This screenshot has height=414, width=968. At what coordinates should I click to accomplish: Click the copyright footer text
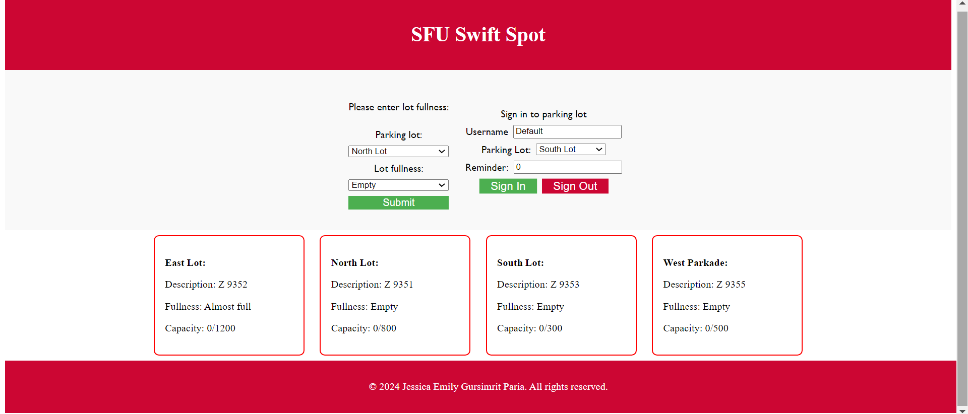click(x=488, y=387)
